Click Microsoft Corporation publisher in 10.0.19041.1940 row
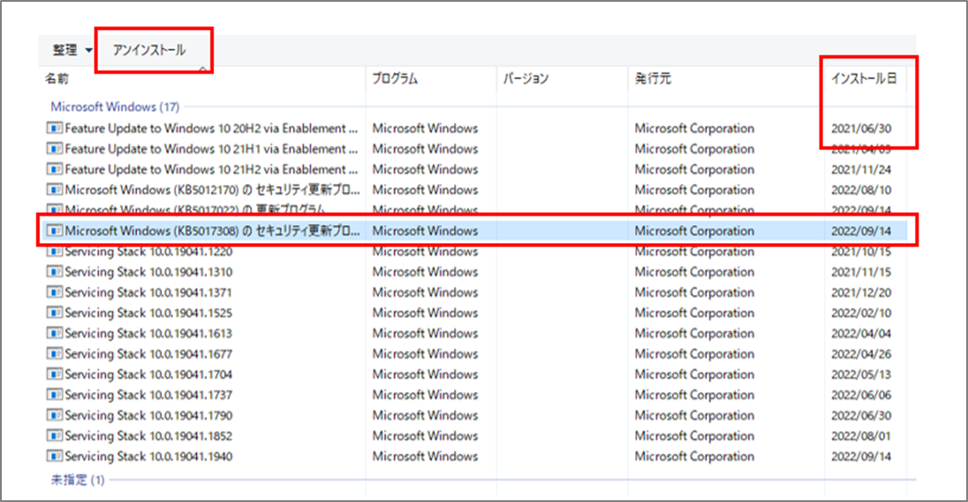The height and width of the screenshot is (502, 968). 695,456
